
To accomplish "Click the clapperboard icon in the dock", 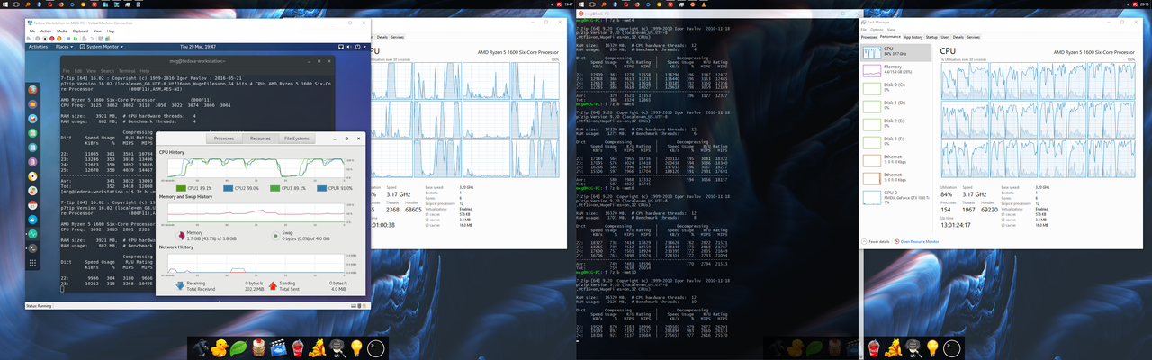I will (278, 346).
